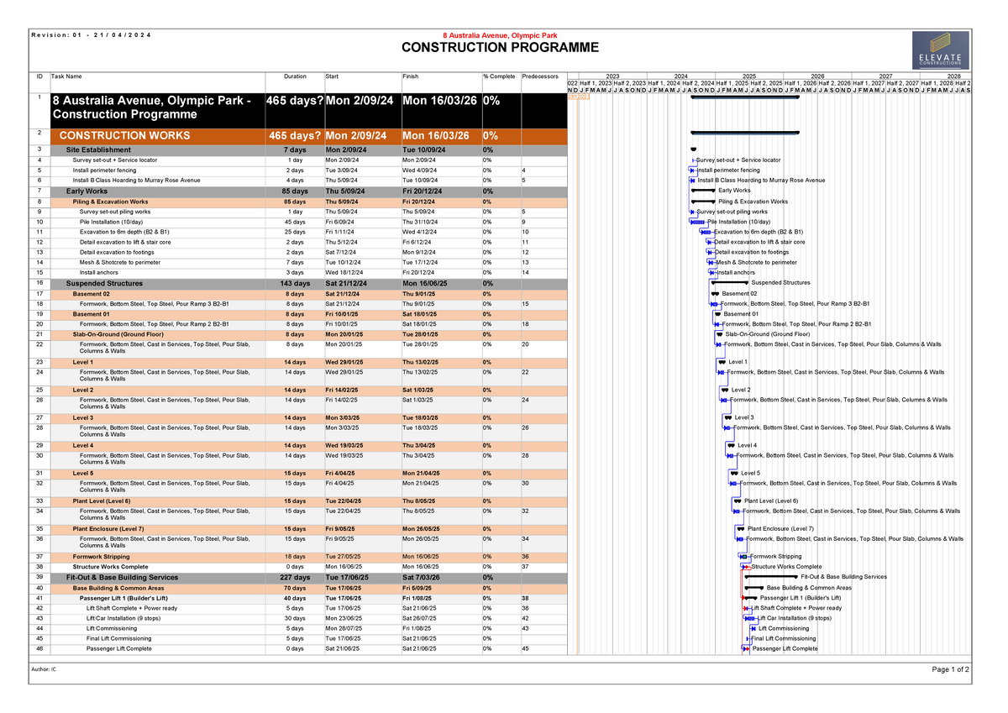Select the Pile Installation (10/day) Gantt bar
This screenshot has width=1008, height=713.
pyautogui.click(x=697, y=222)
